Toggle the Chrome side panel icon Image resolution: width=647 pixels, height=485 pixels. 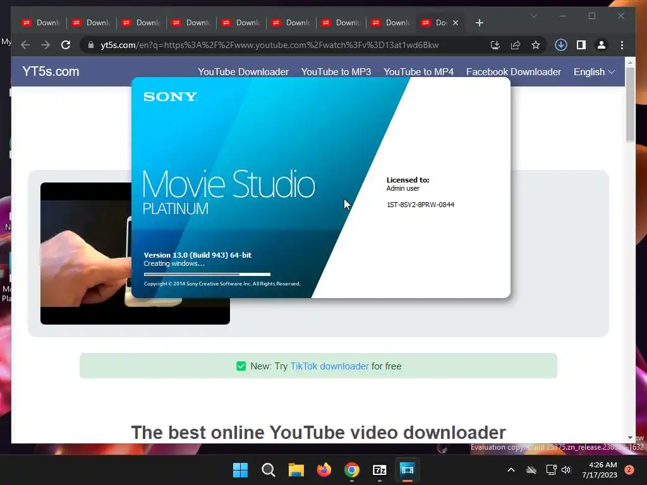tap(581, 45)
